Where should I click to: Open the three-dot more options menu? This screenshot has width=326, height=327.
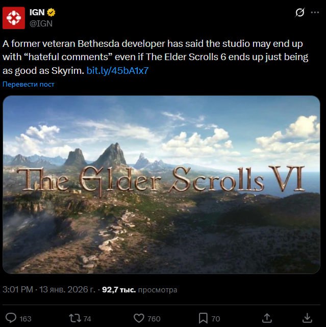pyautogui.click(x=315, y=13)
